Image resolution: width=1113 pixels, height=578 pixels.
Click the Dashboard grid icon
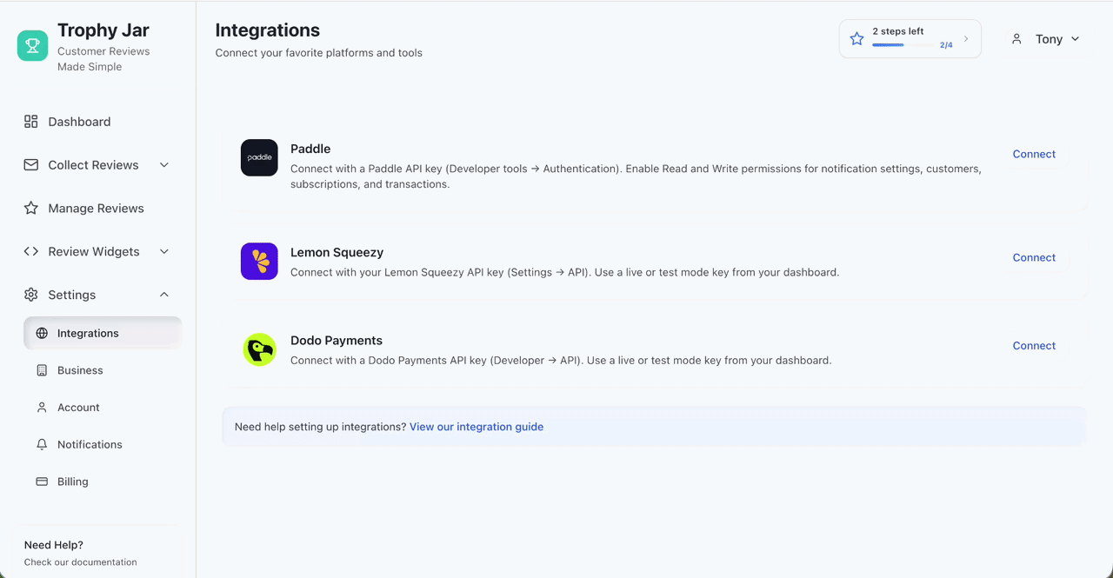(31, 122)
